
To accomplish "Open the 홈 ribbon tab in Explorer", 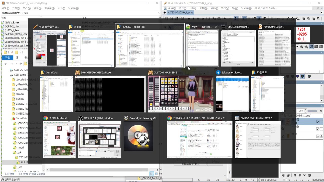I will click(x=17, y=58).
